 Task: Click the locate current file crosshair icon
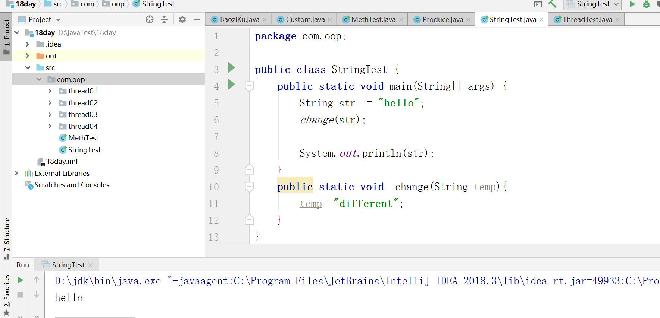point(150,19)
